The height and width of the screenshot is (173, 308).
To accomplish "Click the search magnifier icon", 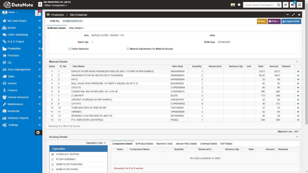I will [278, 5].
